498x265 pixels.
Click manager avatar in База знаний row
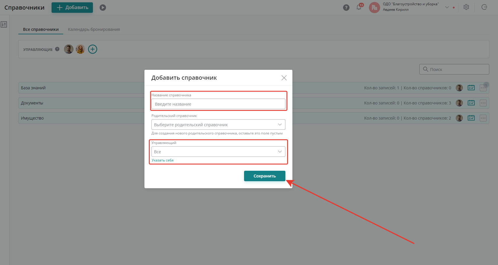tap(459, 88)
